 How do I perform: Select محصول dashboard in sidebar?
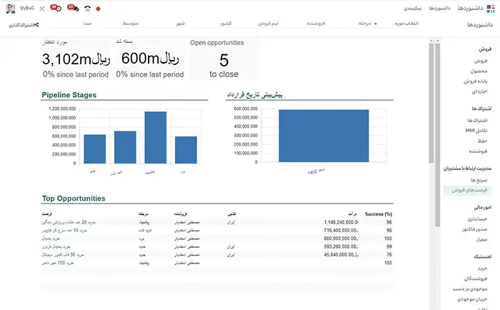(x=479, y=71)
